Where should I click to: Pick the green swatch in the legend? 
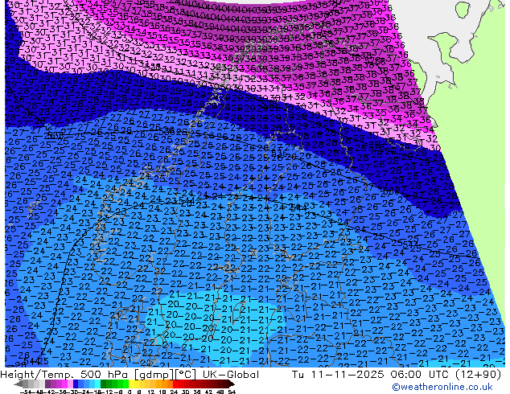(x=109, y=384)
